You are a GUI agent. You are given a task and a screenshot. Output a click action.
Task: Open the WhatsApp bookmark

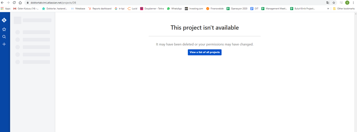tap(175, 9)
